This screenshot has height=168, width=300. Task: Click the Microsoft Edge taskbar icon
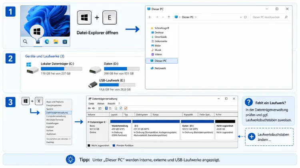[47, 41]
